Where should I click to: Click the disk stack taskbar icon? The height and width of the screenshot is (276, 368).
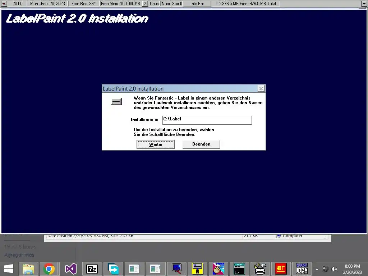260,269
